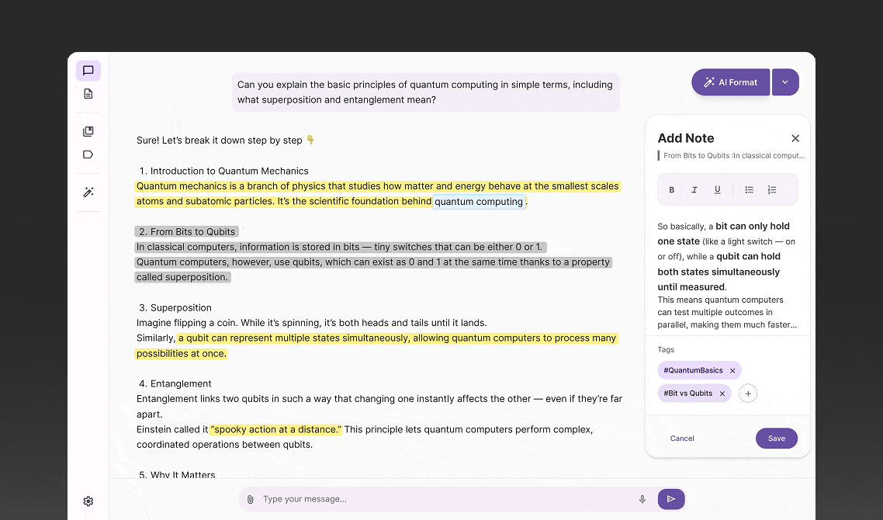Start voice input with microphone icon
This screenshot has height=520, width=883.
pos(642,499)
